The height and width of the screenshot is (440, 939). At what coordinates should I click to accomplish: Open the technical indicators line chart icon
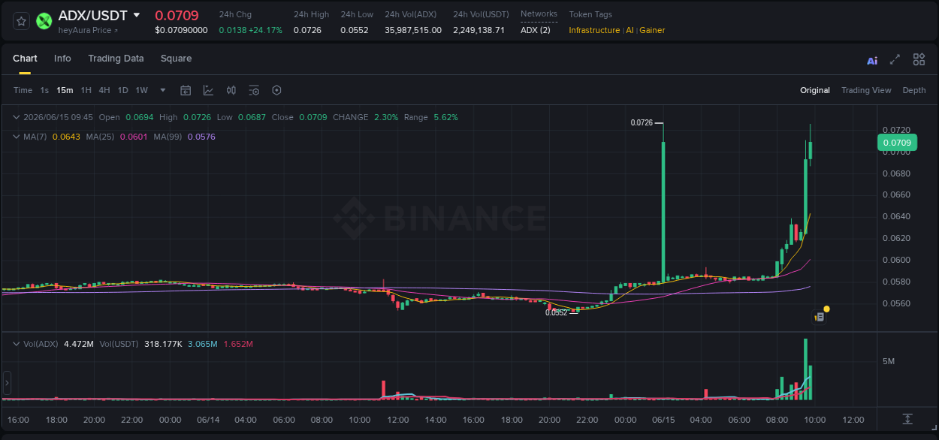(208, 90)
